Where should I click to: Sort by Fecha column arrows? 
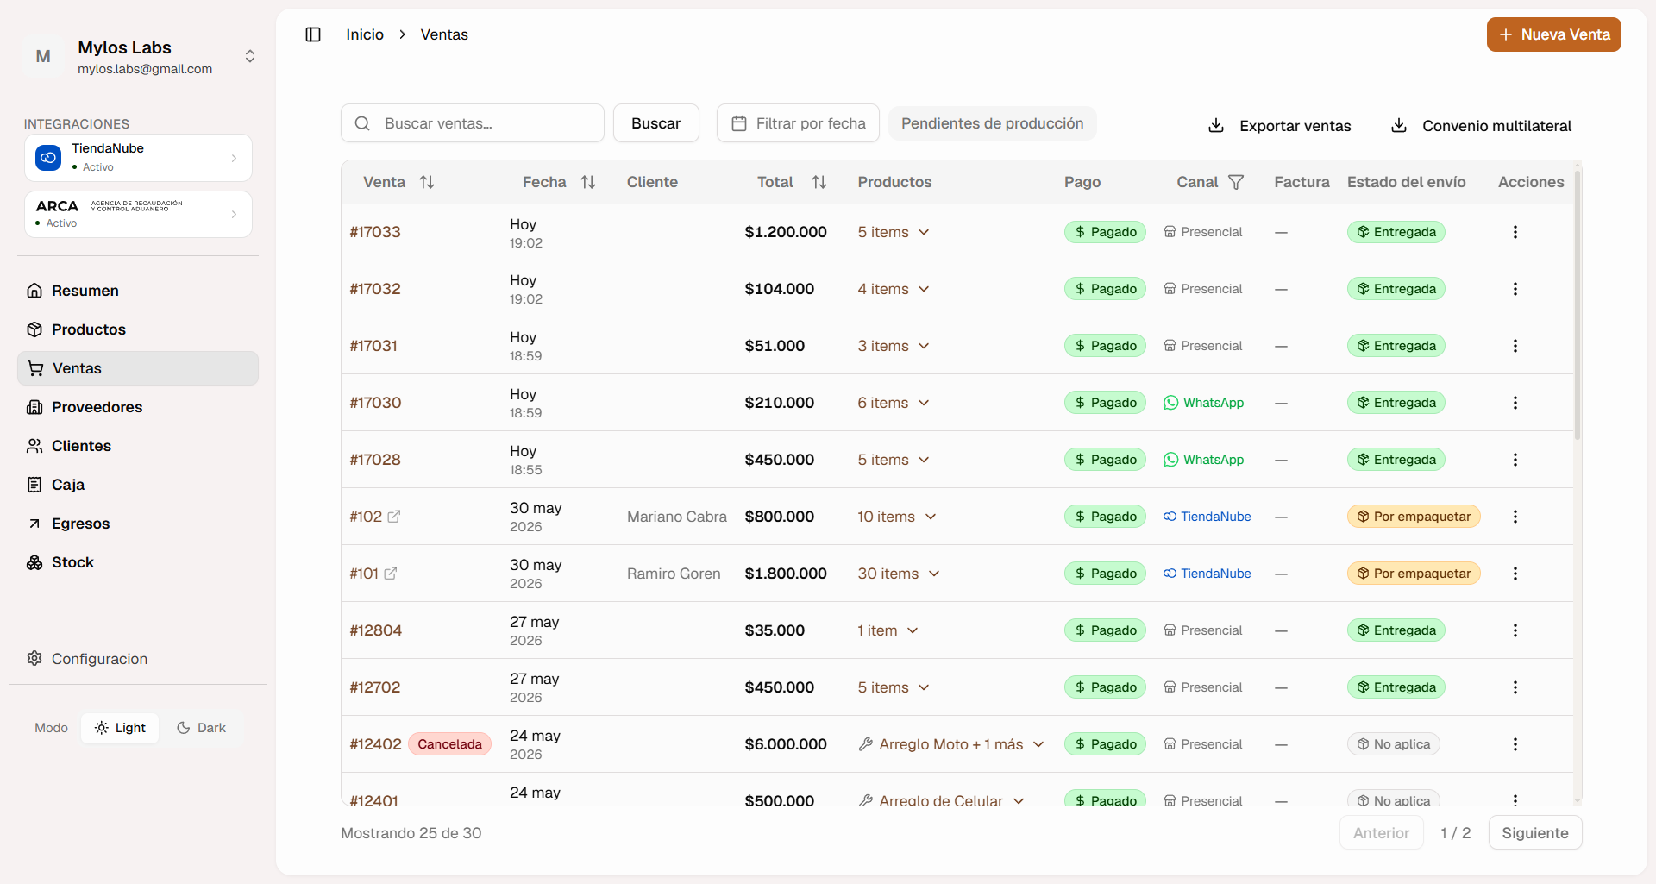(x=588, y=182)
